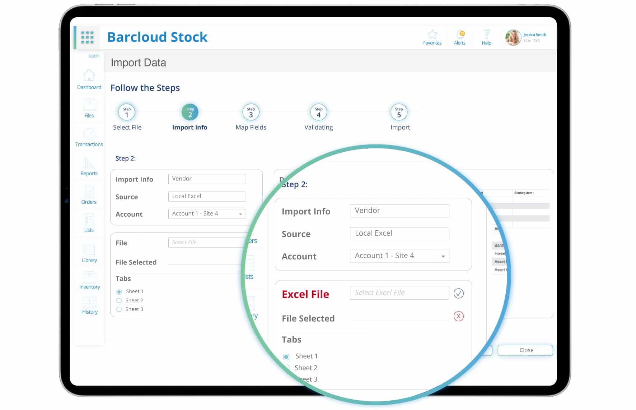Screen dimensions: 636x410
Task: Click the Source Local Excel field
Action: (x=207, y=196)
